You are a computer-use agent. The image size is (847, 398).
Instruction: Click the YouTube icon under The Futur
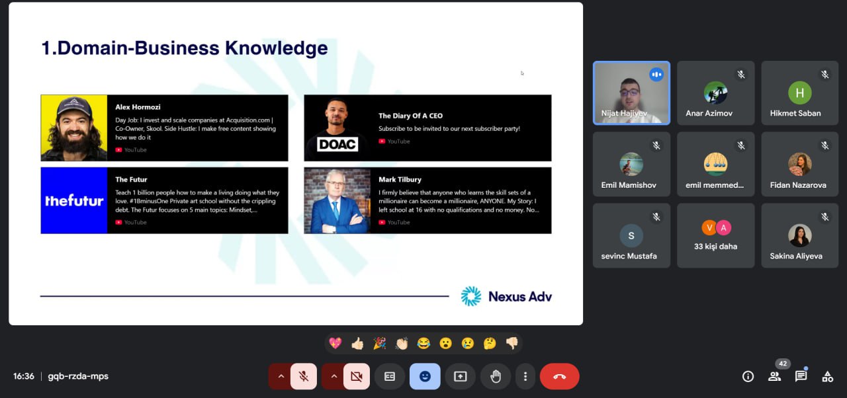118,222
